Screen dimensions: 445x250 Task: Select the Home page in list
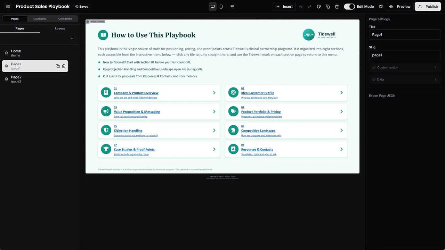[35, 53]
